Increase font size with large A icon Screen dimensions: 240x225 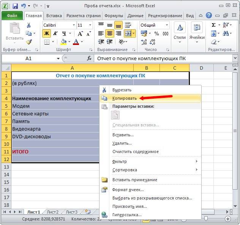tap(80, 34)
